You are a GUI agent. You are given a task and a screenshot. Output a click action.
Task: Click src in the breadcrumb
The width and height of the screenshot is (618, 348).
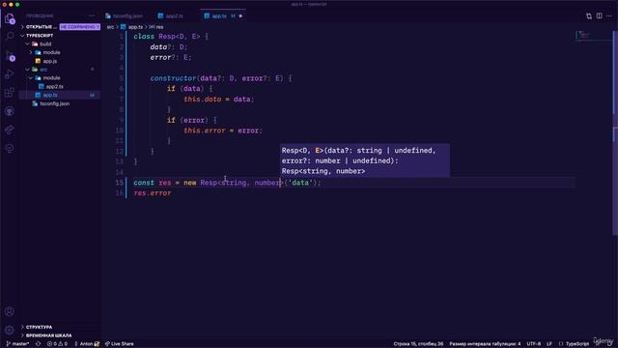tap(110, 27)
